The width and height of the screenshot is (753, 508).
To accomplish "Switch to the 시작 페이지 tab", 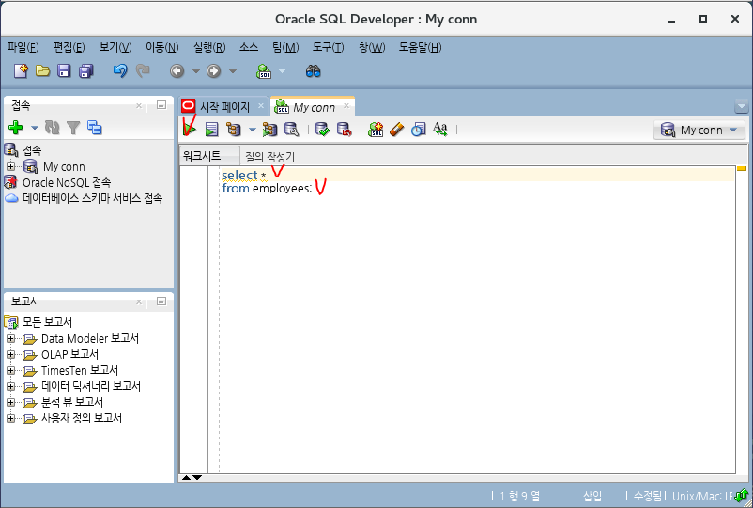I will click(224, 107).
